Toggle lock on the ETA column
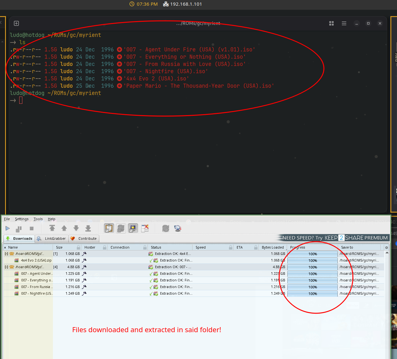The width and height of the screenshot is (397, 359). 256,247
